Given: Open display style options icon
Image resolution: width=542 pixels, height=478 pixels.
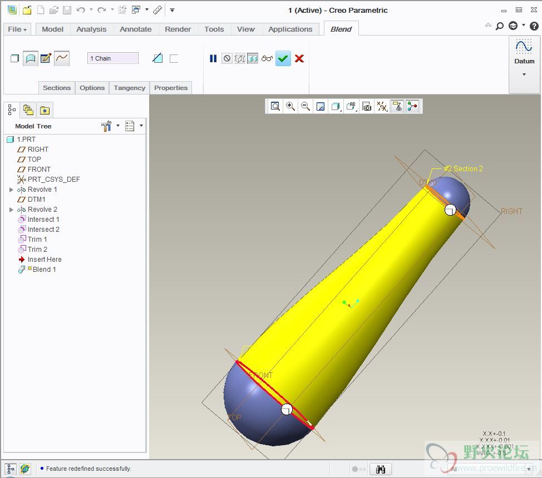Looking at the screenshot, I should coord(336,106).
